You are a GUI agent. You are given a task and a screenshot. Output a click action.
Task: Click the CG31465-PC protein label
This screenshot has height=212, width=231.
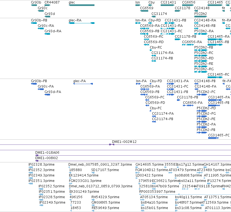(219, 135)
